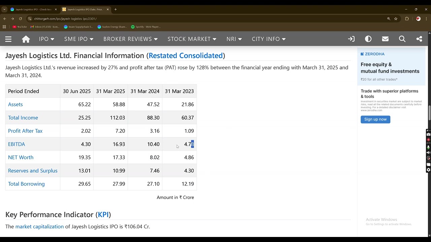This screenshot has height=242, width=431.
Task: Toggle the recorder microphone icon
Action: point(428,147)
